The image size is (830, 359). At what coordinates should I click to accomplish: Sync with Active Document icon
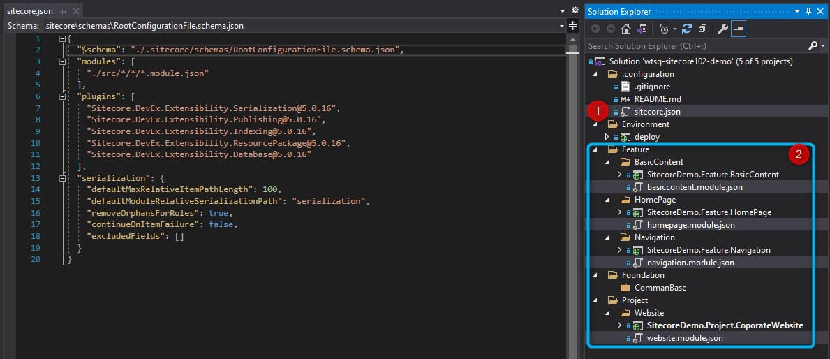[687, 29]
